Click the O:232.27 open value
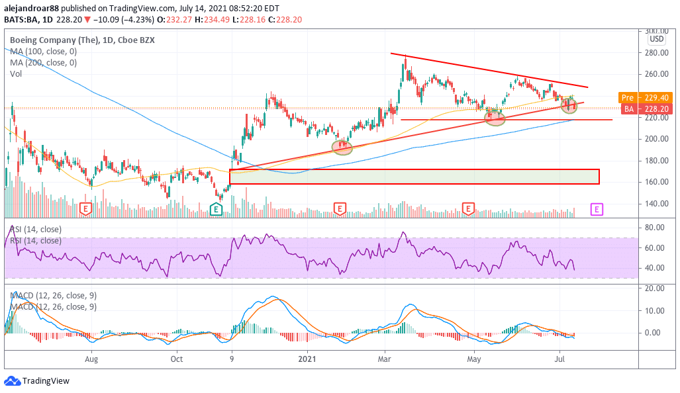The image size is (680, 393). pos(174,20)
